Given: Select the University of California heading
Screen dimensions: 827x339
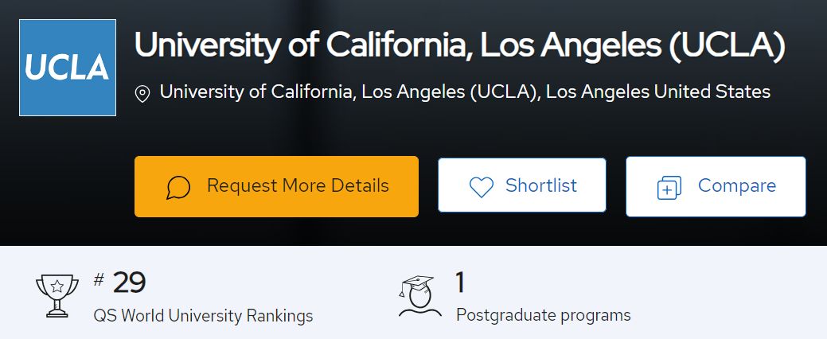Looking at the screenshot, I should pos(460,45).
